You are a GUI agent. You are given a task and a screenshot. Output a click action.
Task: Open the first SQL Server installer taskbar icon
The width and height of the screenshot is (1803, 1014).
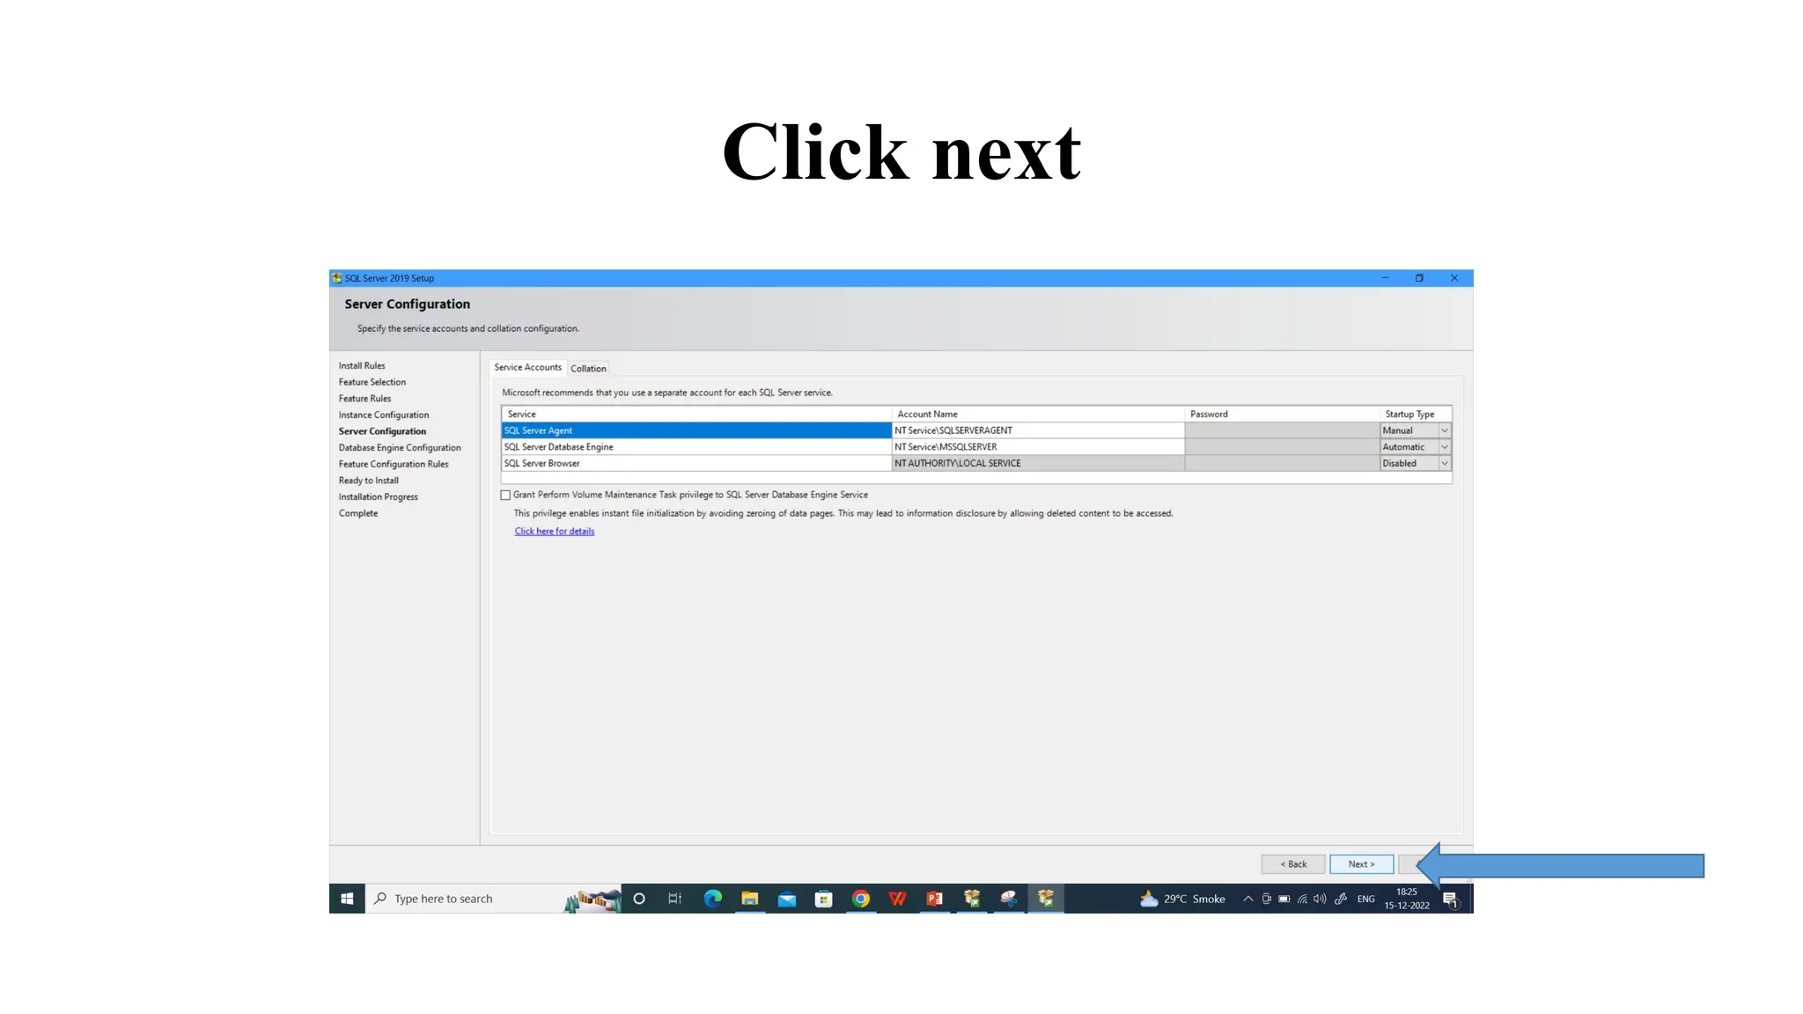[972, 899]
